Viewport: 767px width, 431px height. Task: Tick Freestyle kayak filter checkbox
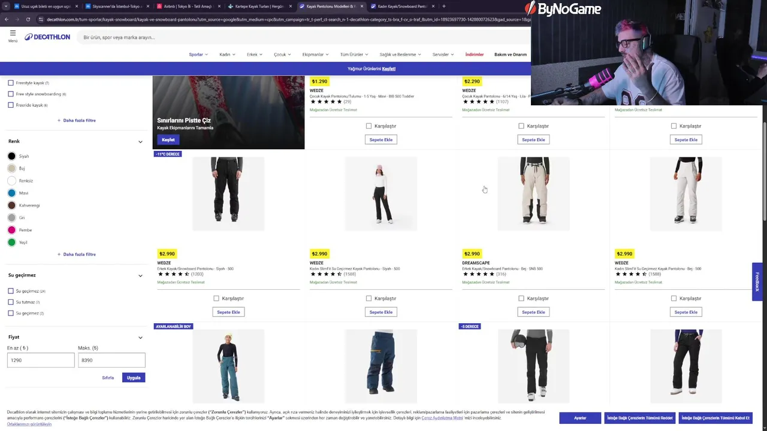pyautogui.click(x=11, y=83)
